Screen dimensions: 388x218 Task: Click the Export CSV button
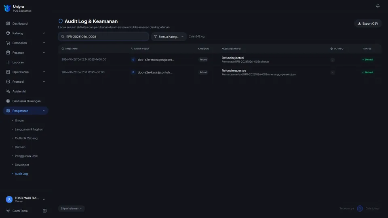pyautogui.click(x=368, y=23)
